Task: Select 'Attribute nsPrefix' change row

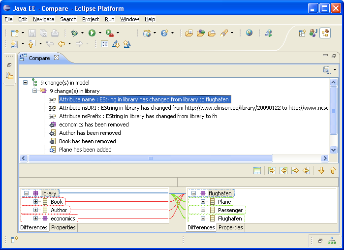Action: tap(138, 116)
